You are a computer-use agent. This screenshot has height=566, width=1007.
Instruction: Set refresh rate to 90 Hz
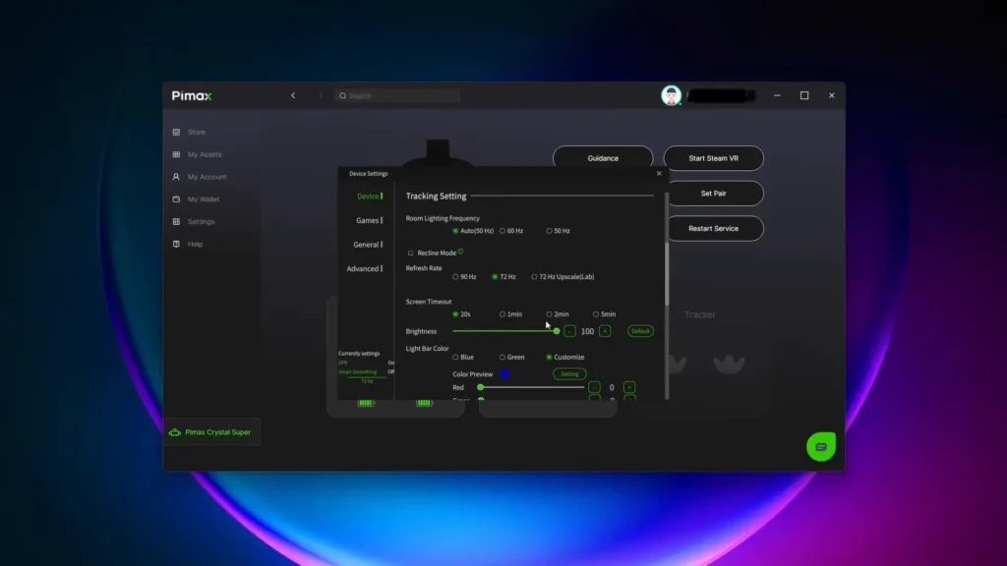point(464,277)
